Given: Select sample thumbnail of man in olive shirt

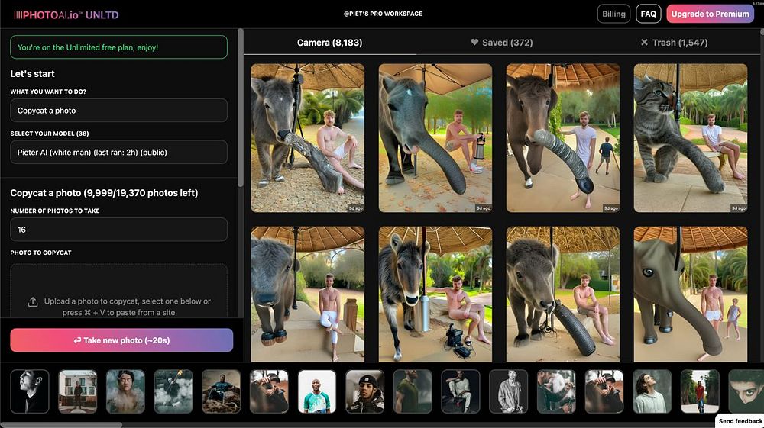Looking at the screenshot, I should pos(413,391).
